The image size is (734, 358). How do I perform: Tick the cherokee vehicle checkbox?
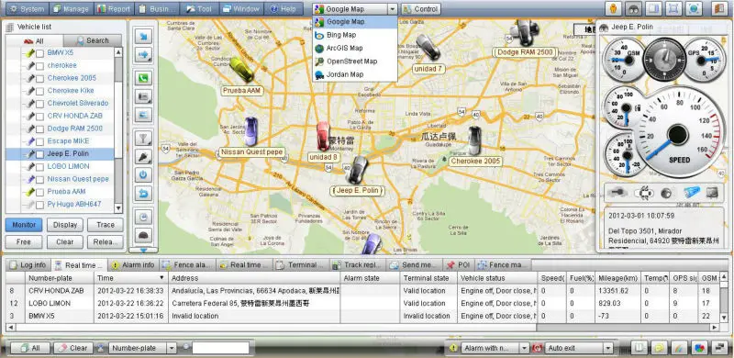tap(39, 66)
